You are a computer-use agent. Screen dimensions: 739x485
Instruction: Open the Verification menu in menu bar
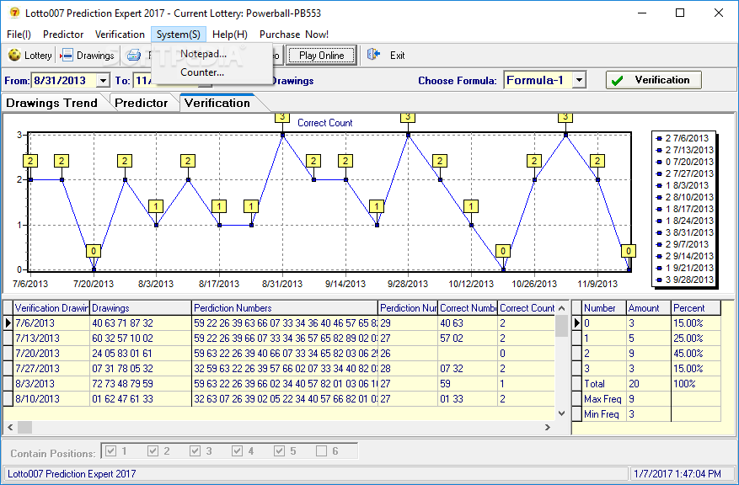(x=120, y=35)
